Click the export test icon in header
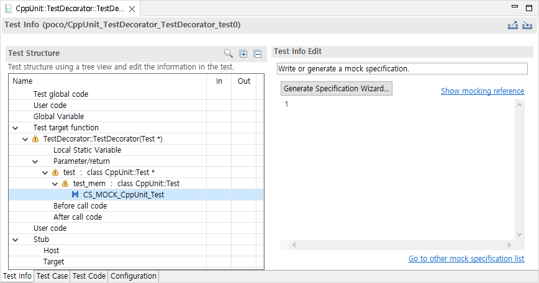The height and width of the screenshot is (283, 539). [x=512, y=25]
